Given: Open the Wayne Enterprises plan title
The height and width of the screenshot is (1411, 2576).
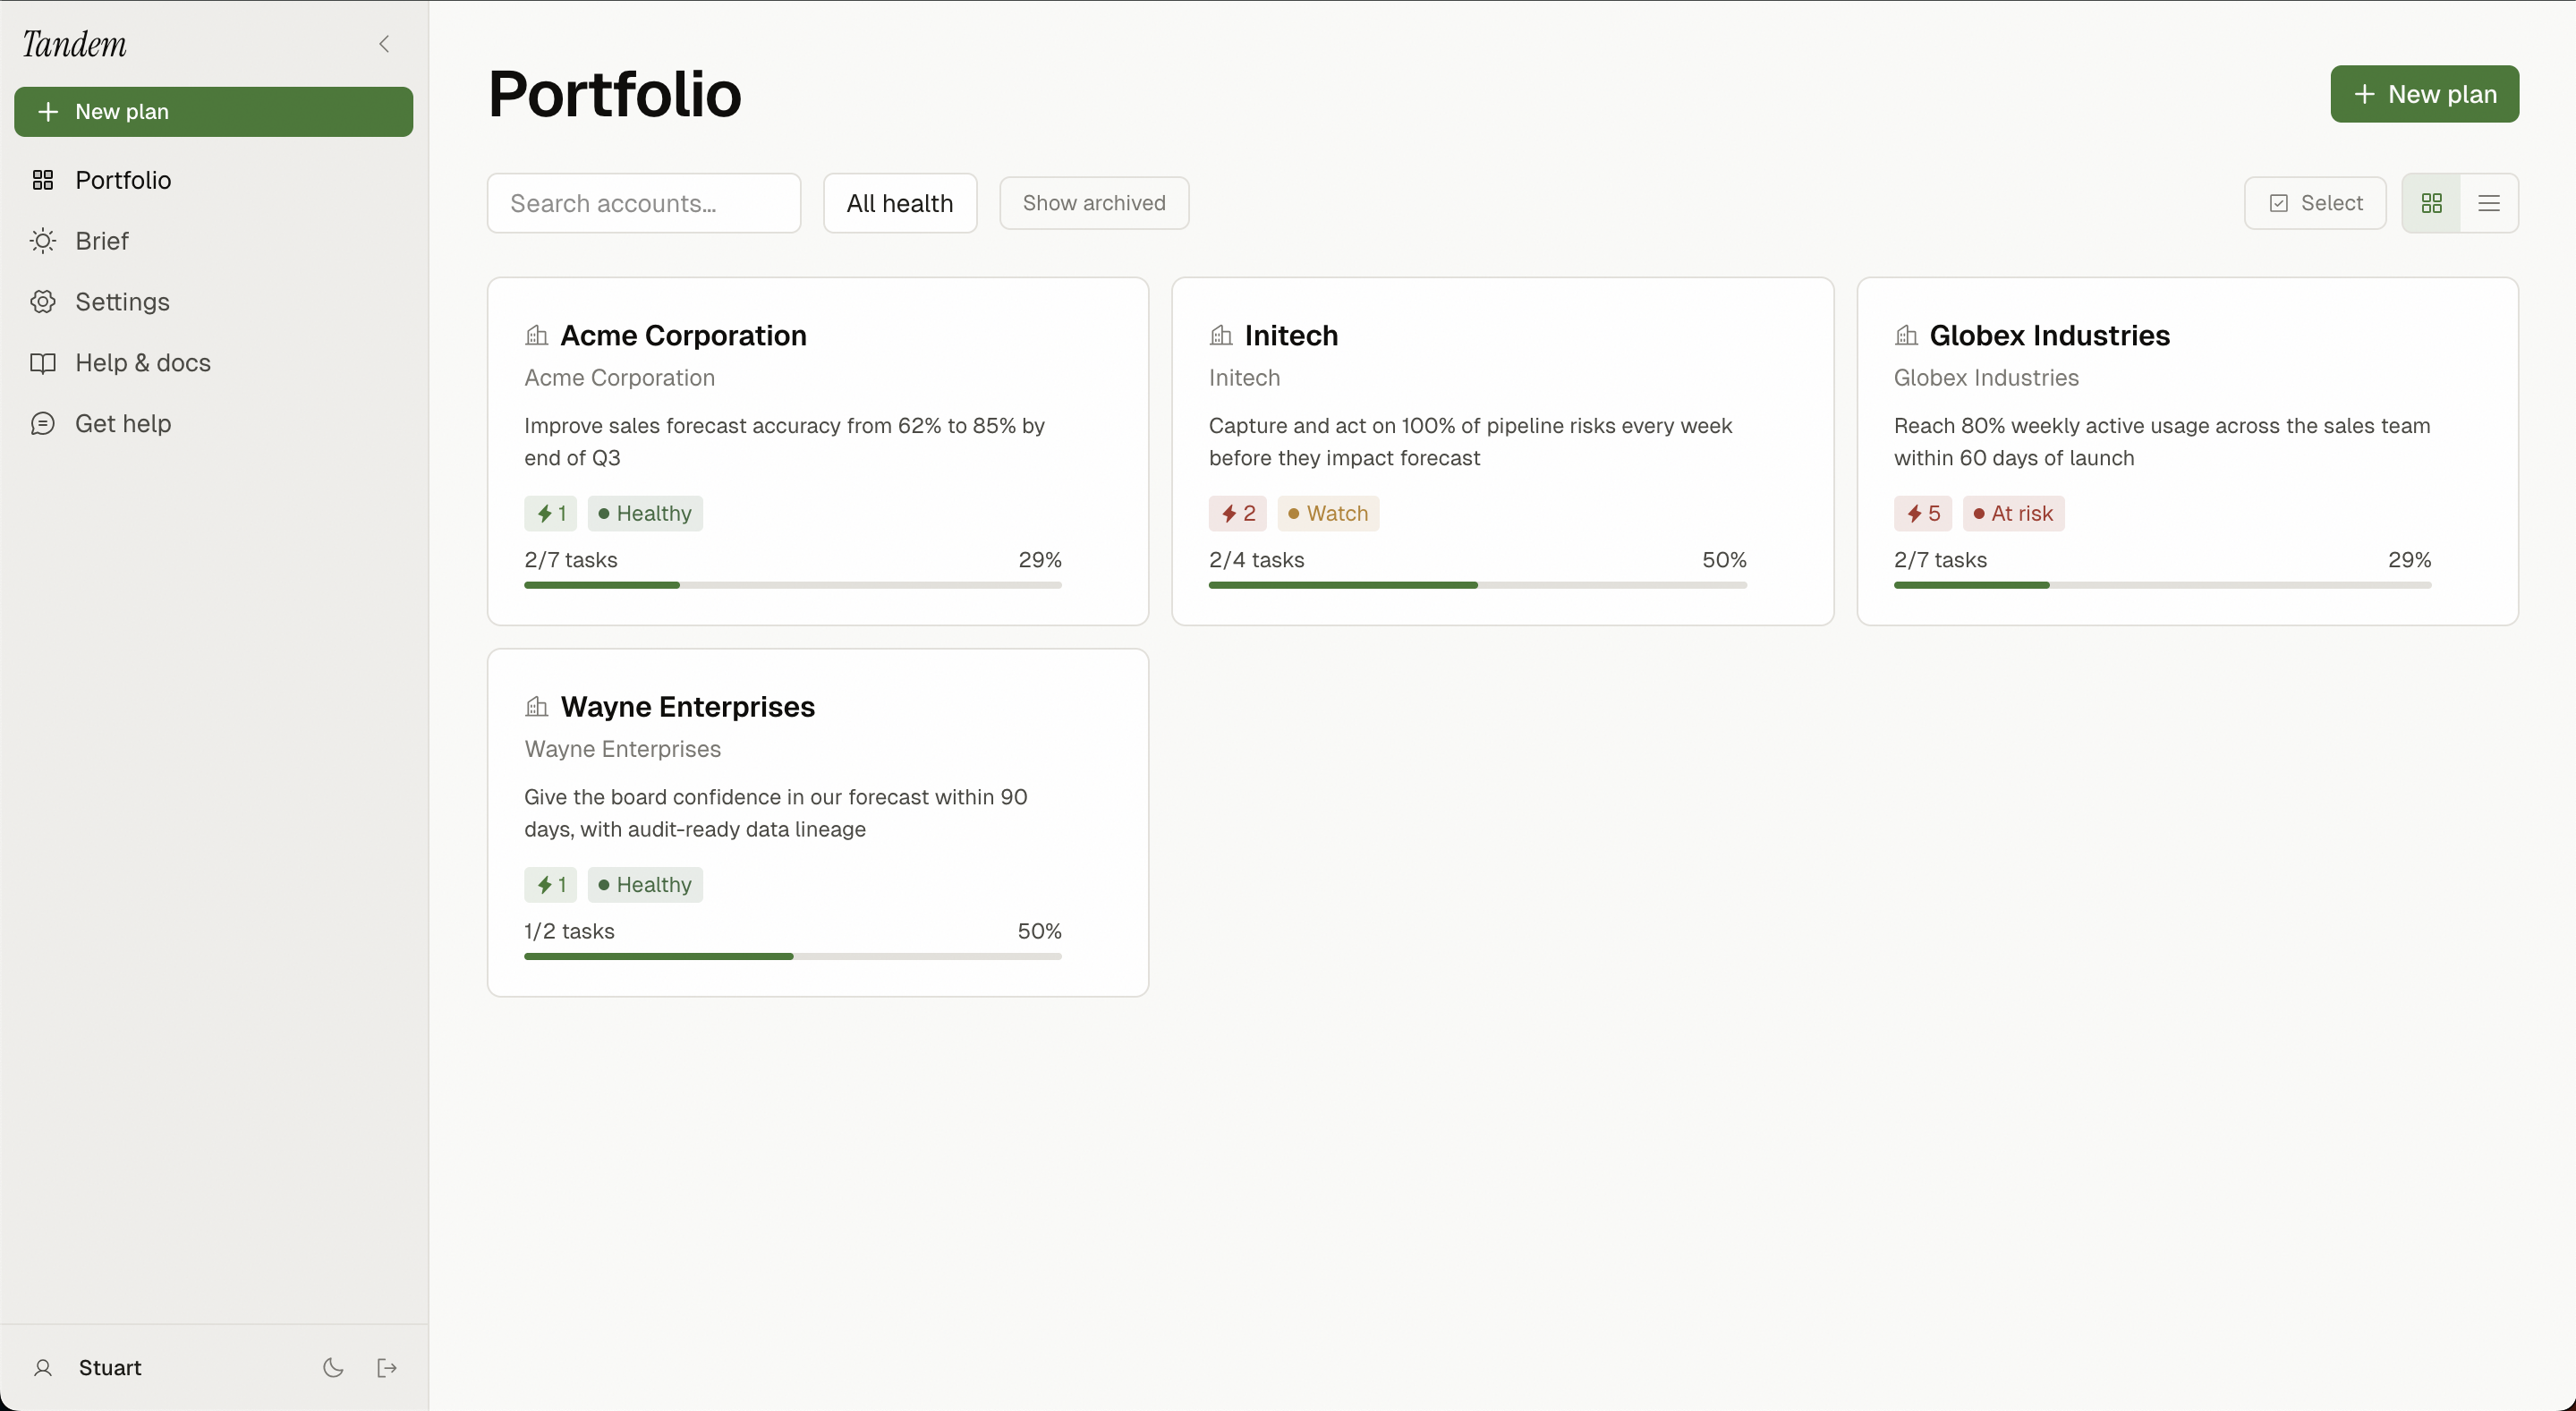Looking at the screenshot, I should 687,707.
